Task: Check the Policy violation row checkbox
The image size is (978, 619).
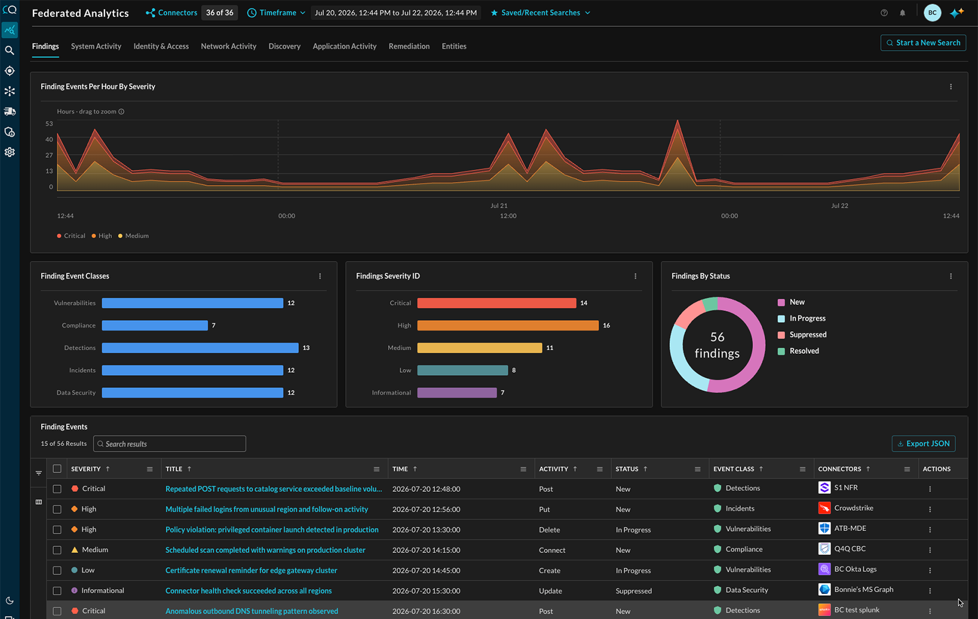Action: point(57,530)
